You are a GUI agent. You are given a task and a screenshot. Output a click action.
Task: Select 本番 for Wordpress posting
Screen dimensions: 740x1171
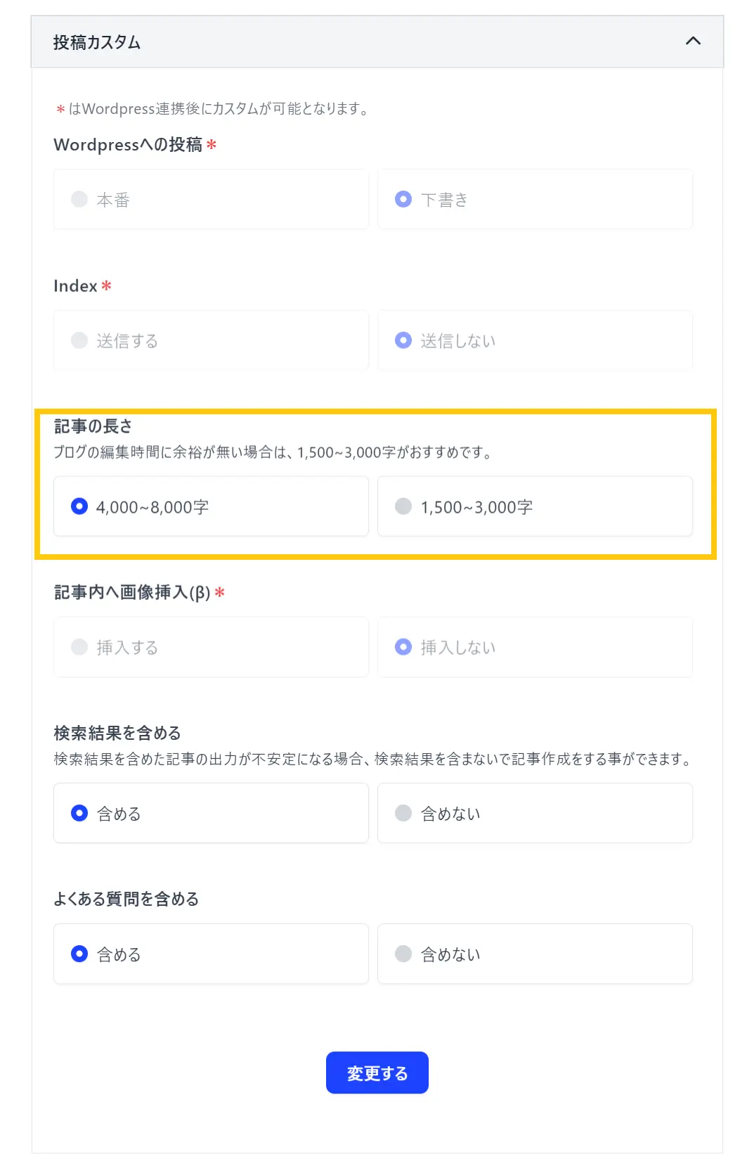pos(79,200)
